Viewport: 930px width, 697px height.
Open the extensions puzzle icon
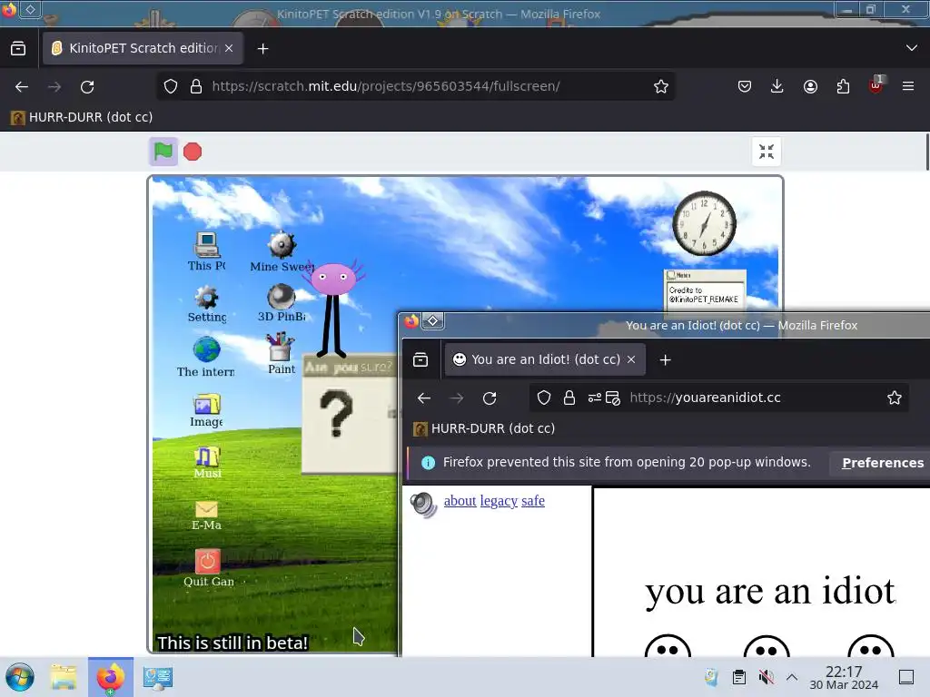click(843, 86)
